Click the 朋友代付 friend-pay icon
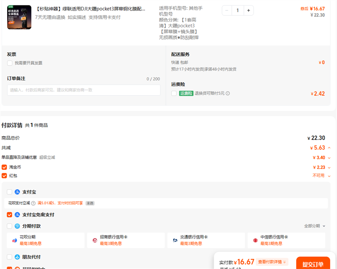The height and width of the screenshot is (269, 337). tap(17, 257)
